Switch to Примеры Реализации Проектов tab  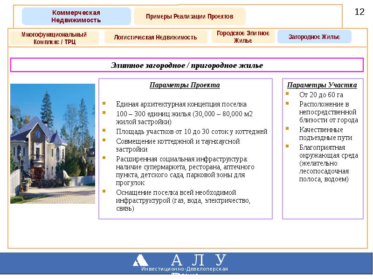(189, 16)
